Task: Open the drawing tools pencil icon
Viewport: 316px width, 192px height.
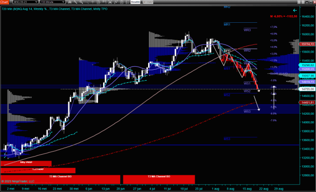Action: coord(75,2)
